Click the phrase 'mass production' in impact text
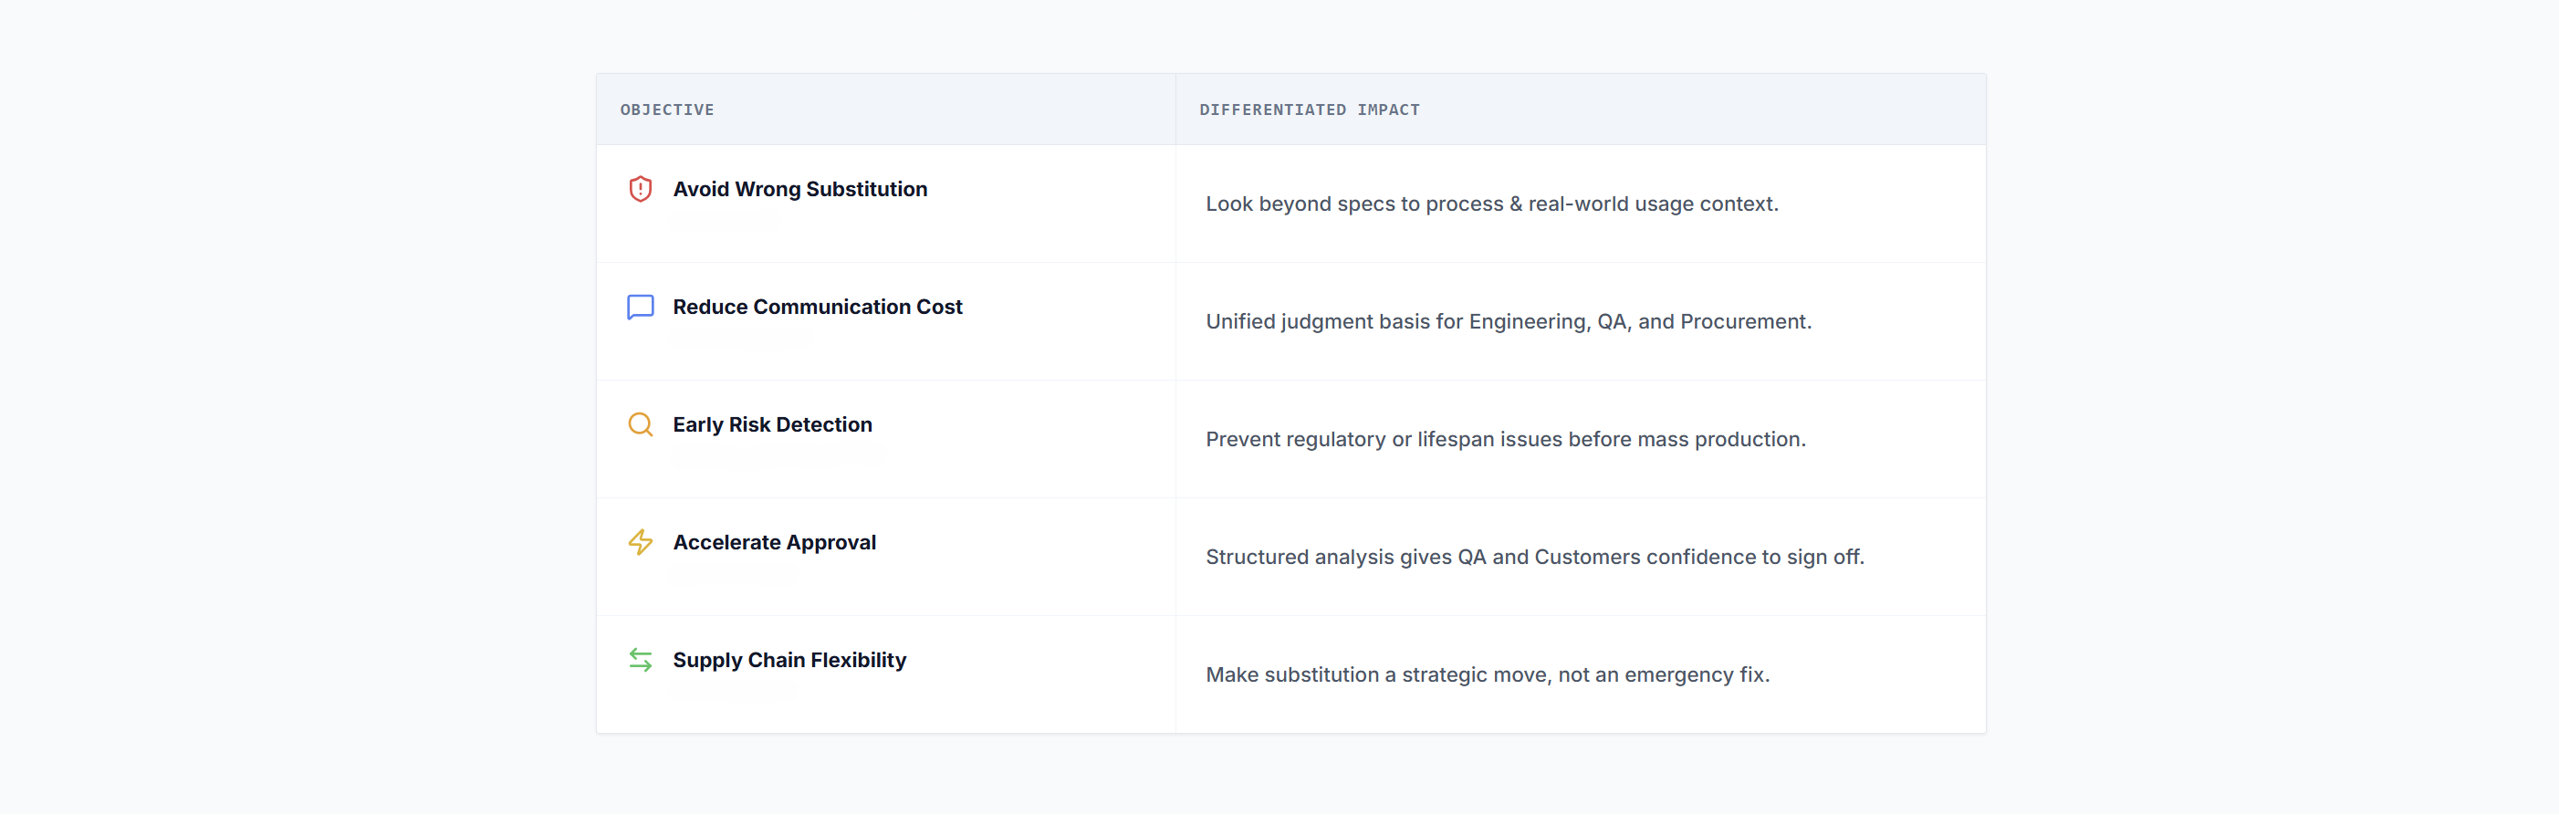 coord(1718,439)
